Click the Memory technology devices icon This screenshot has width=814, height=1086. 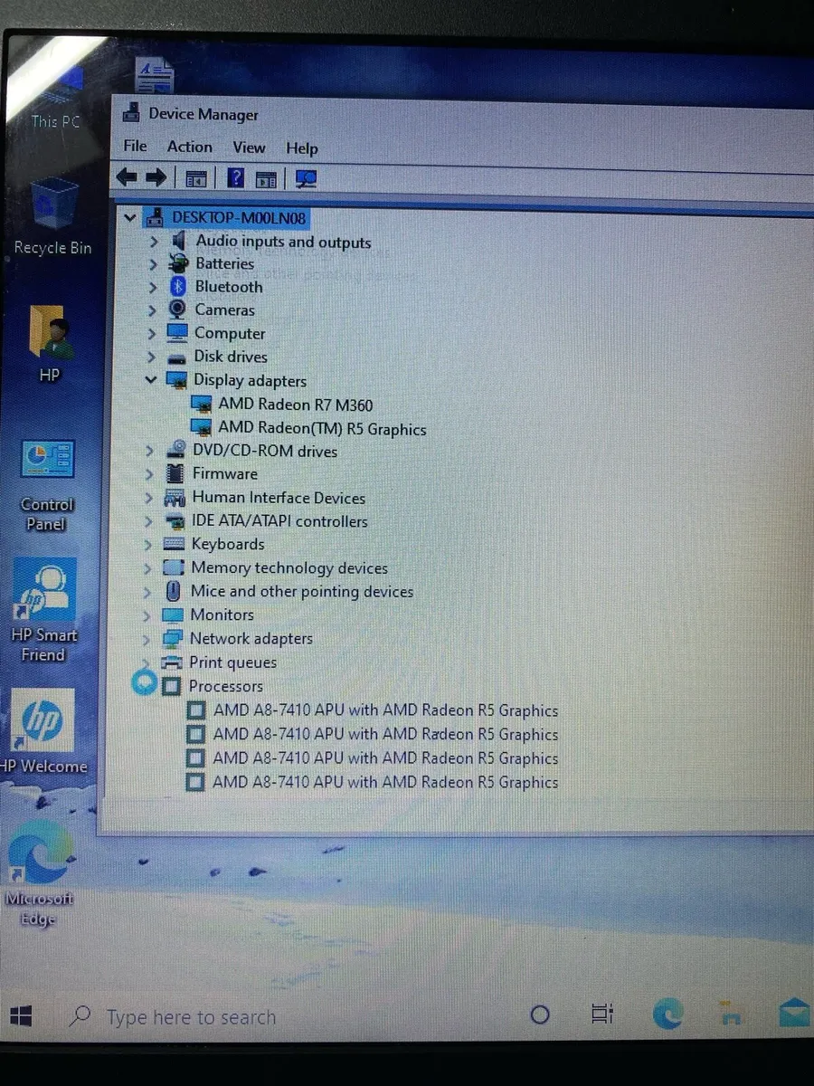[173, 567]
